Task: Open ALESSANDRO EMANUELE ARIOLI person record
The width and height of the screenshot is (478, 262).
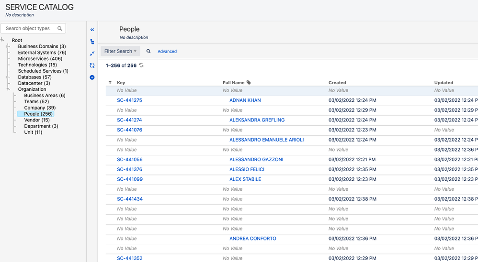Action: point(267,140)
